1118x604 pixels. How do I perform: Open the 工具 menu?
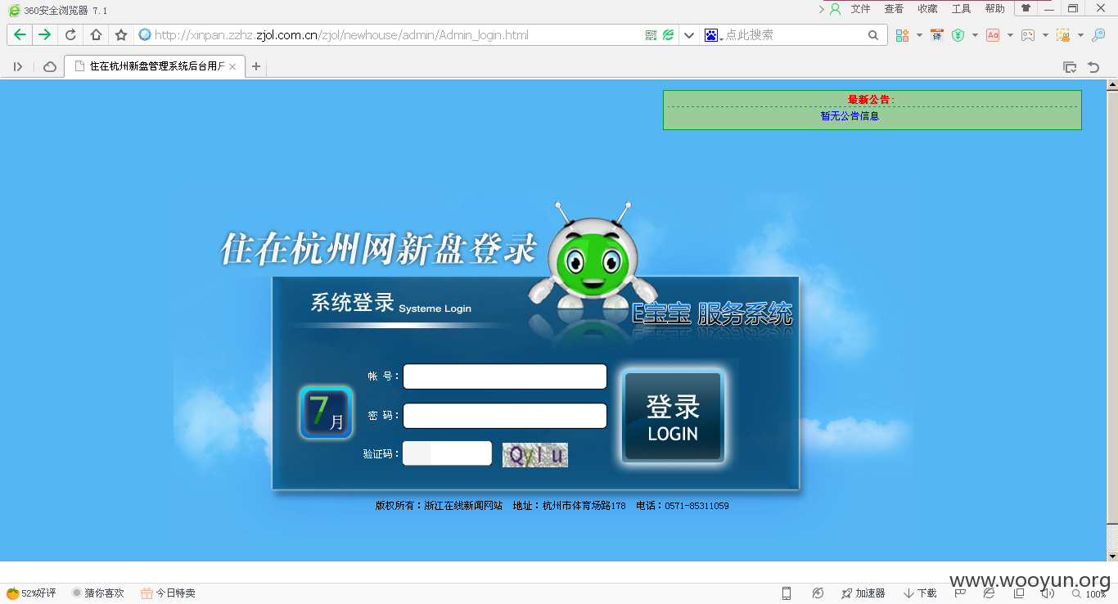pos(961,9)
